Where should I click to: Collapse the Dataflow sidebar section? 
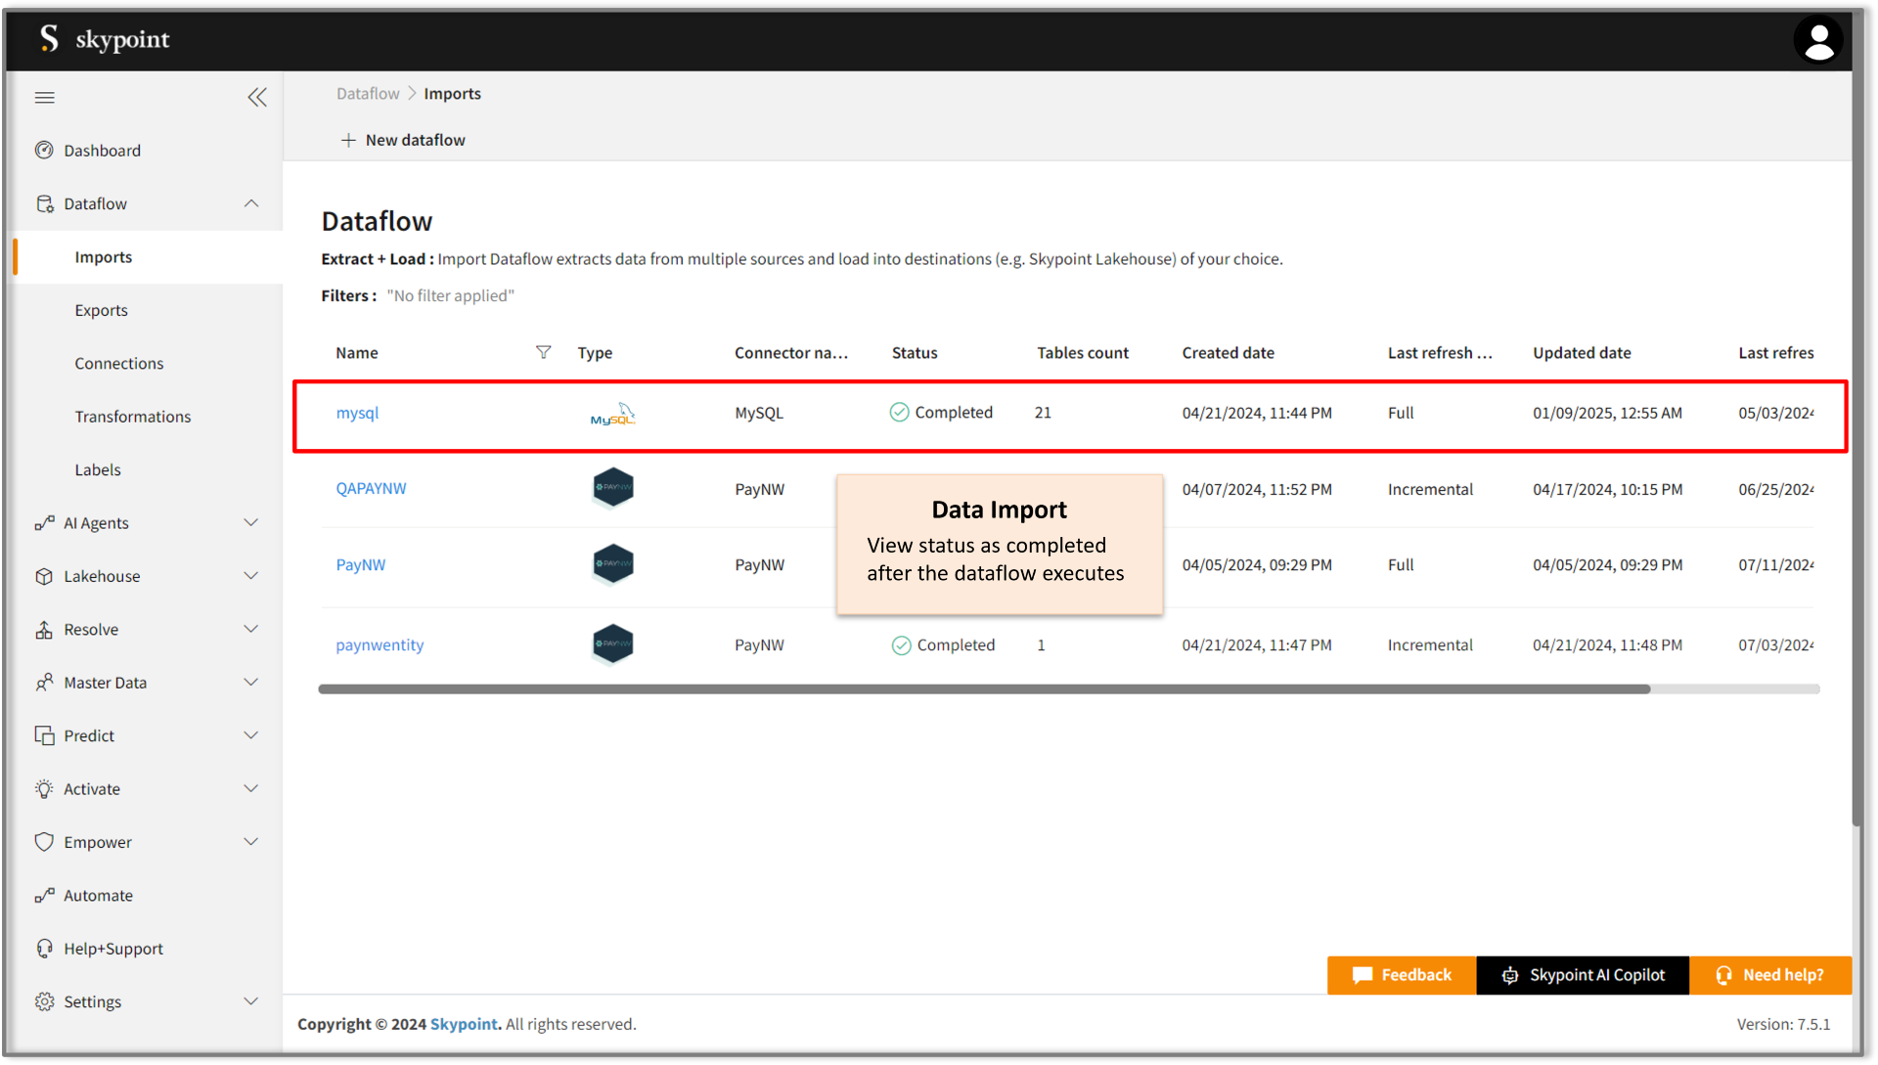[x=251, y=203]
